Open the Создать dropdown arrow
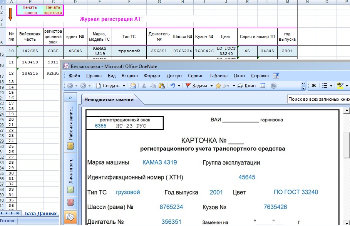This screenshot has height=226, width=350. click(x=124, y=85)
